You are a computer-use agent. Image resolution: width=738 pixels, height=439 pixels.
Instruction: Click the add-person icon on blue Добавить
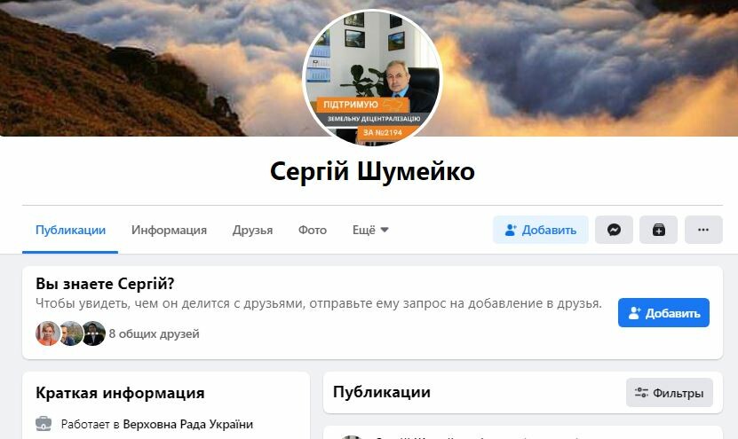click(x=634, y=313)
